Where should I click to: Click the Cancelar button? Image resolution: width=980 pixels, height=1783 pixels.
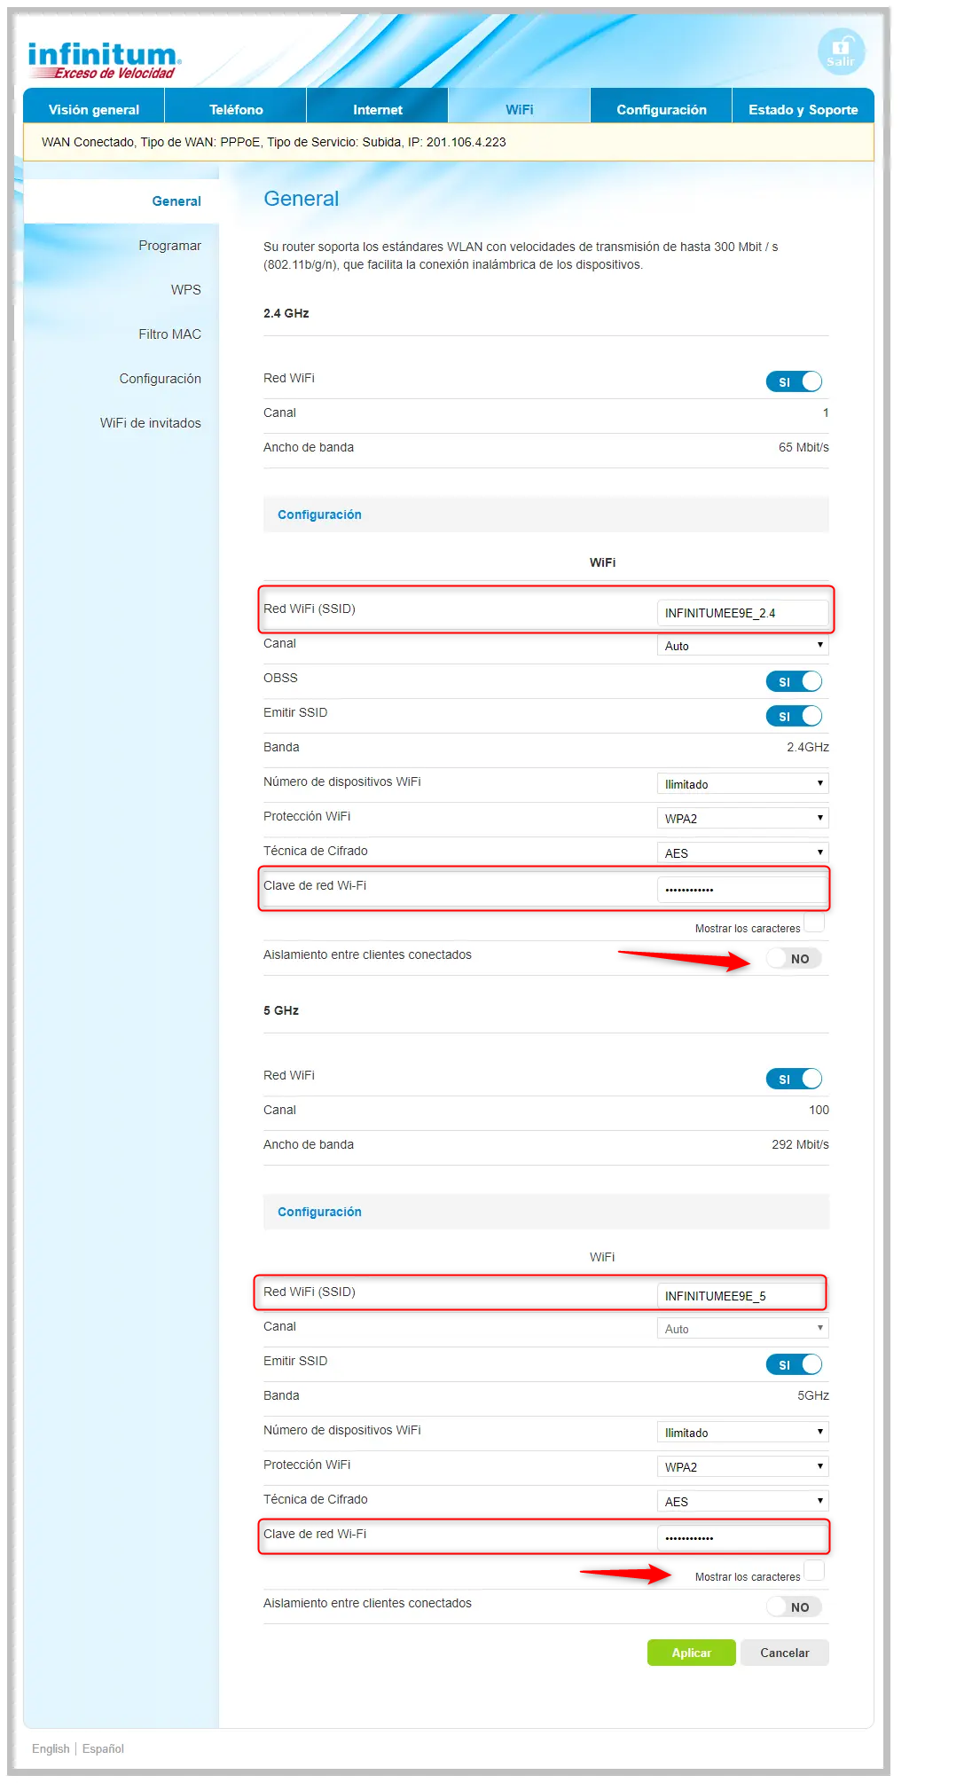[784, 1653]
